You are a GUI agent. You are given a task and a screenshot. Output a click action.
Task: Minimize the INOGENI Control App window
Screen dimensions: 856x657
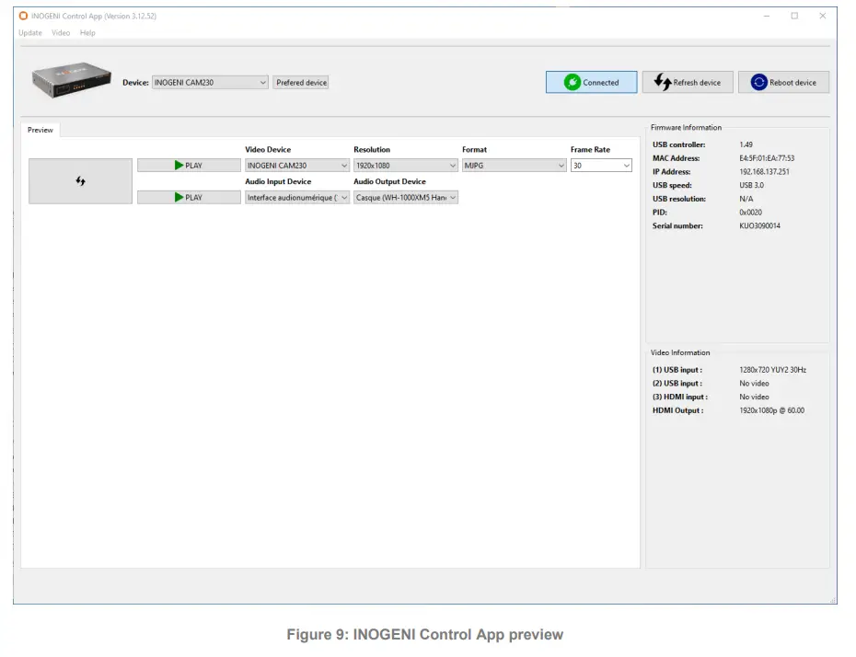coord(767,16)
